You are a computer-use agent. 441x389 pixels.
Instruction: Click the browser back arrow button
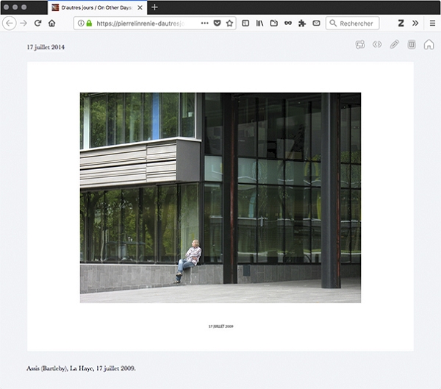(x=10, y=24)
